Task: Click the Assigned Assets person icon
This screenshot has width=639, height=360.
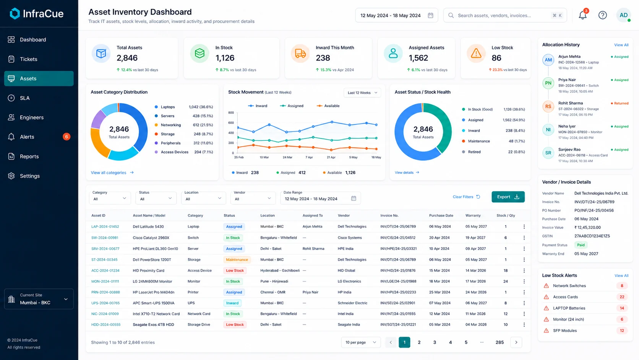Action: pos(393,54)
